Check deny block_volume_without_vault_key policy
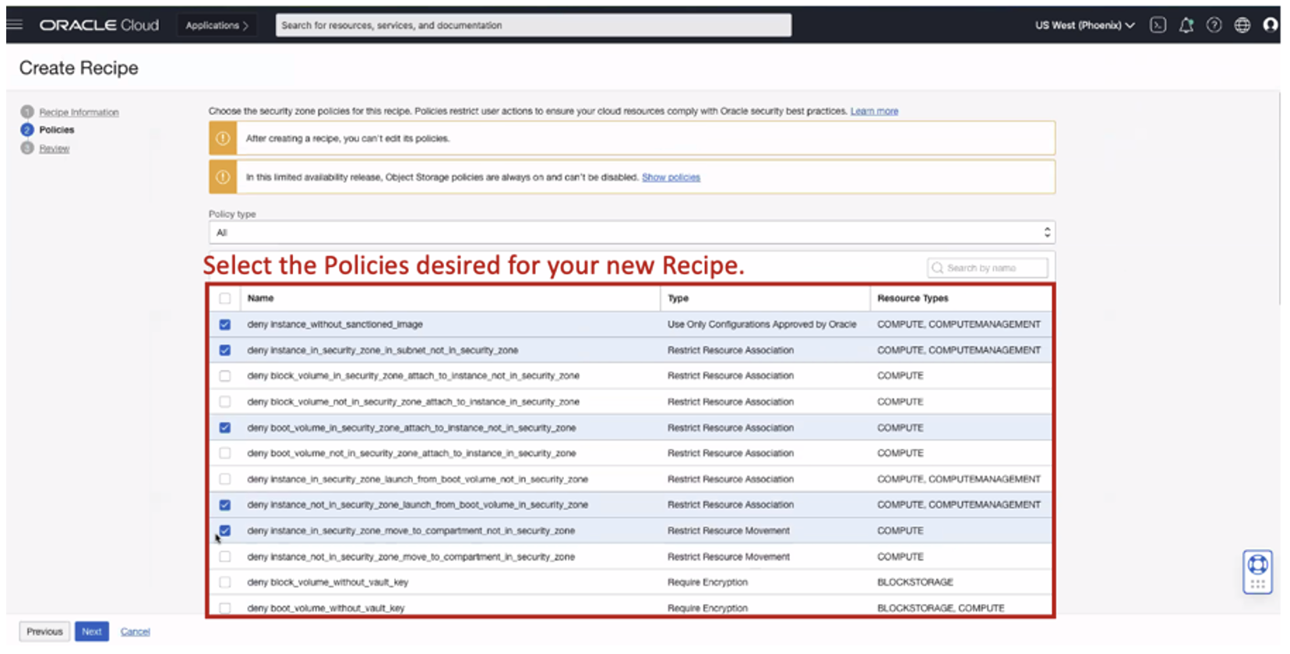The image size is (1290, 654). [x=225, y=582]
